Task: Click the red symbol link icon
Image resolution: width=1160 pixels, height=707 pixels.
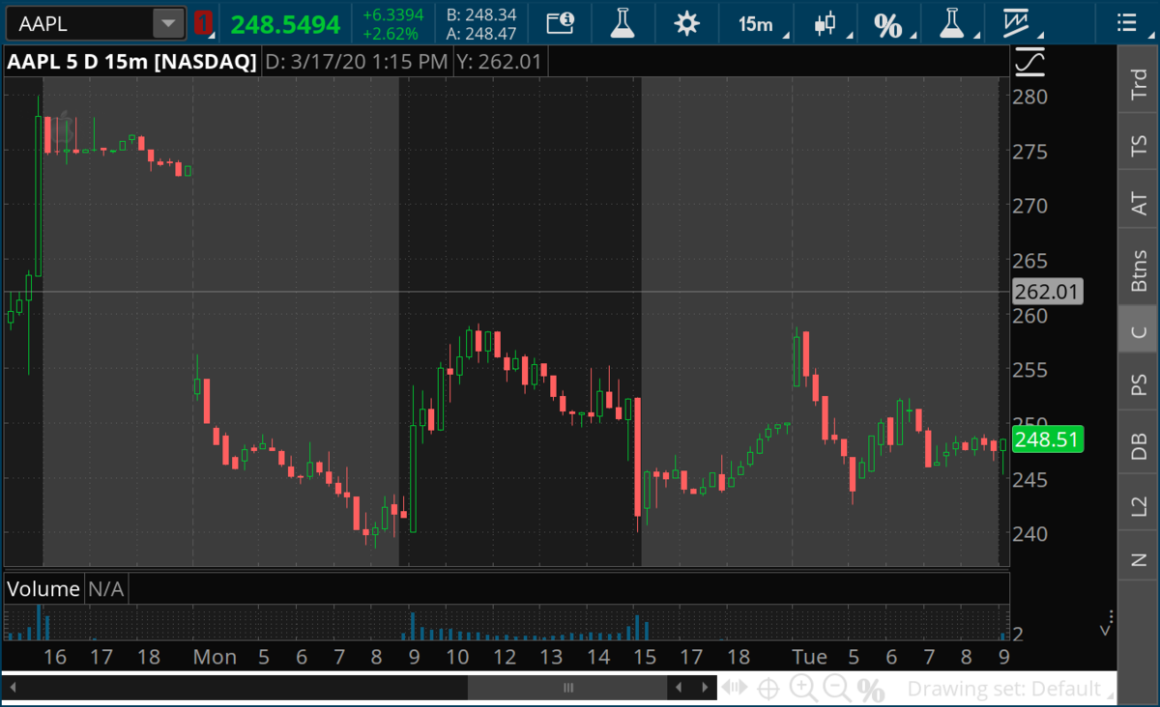Action: (x=202, y=23)
